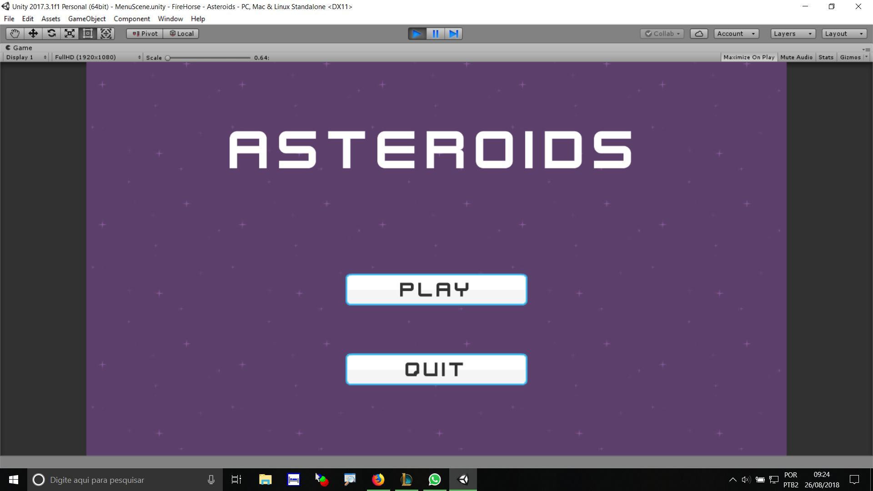Viewport: 873px width, 491px height.
Task: Select the Rotate tool icon
Action: point(51,34)
